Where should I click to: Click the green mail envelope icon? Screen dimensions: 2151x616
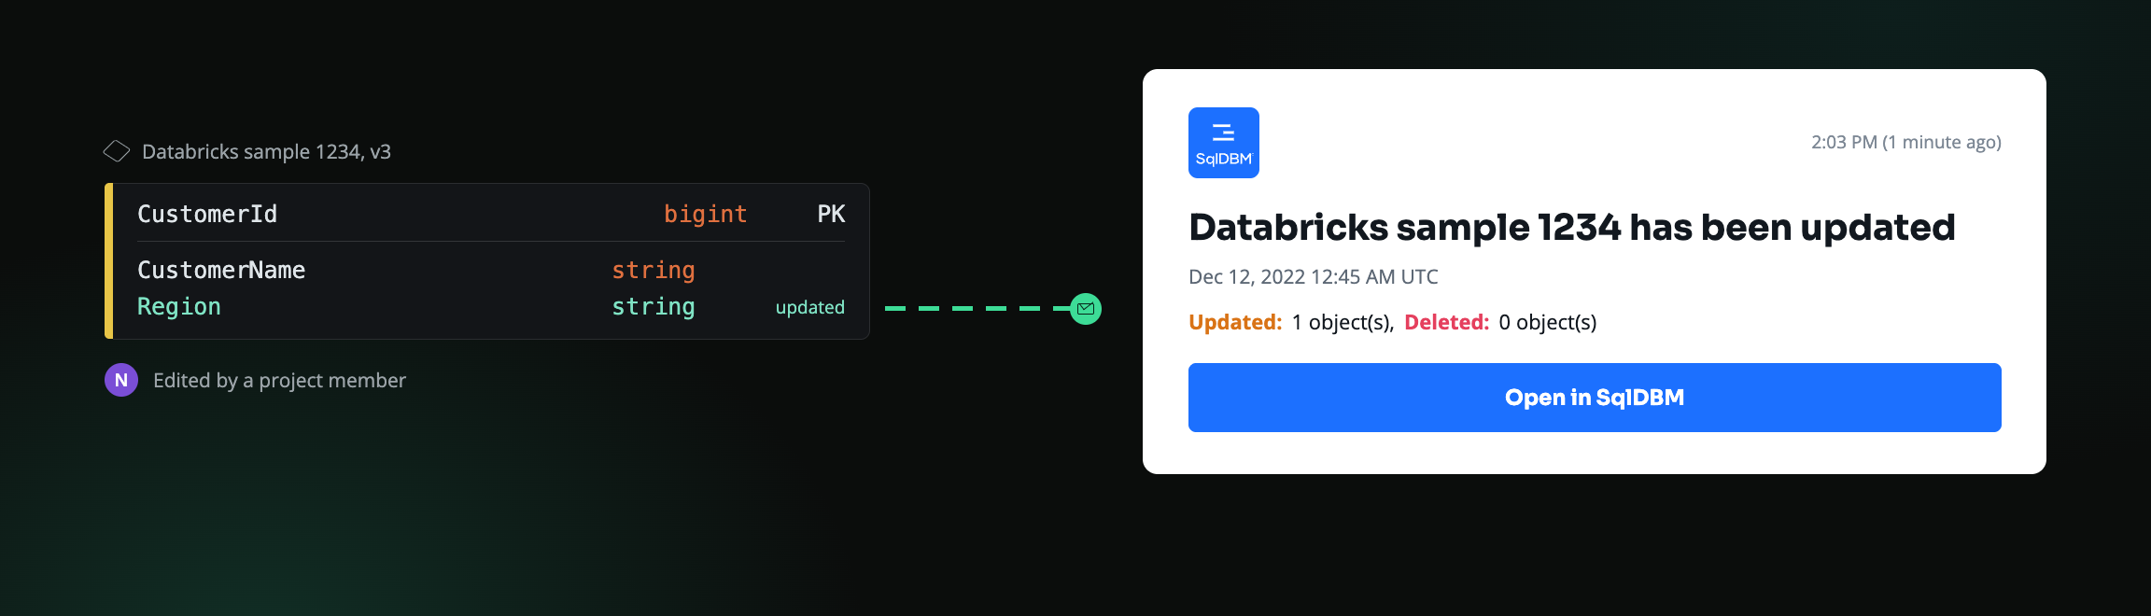pyautogui.click(x=1086, y=308)
